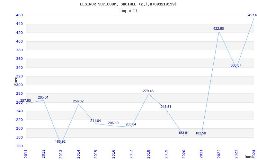This screenshot has width=257, height=160.
Task: Click the 2022 x-axis year label
Action: point(219,154)
